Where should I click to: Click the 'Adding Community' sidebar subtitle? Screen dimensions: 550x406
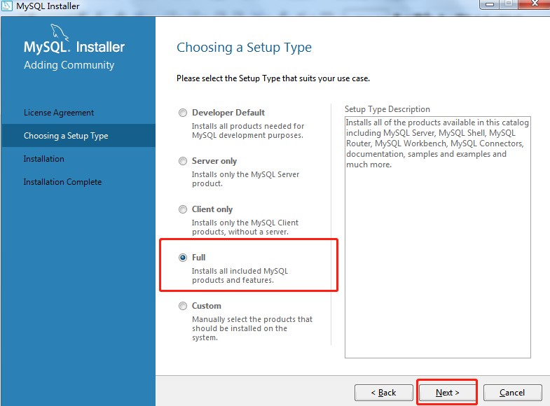click(x=69, y=65)
